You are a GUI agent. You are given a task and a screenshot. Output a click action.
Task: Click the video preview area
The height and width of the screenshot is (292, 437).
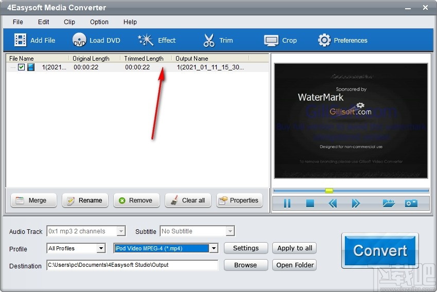click(x=351, y=121)
